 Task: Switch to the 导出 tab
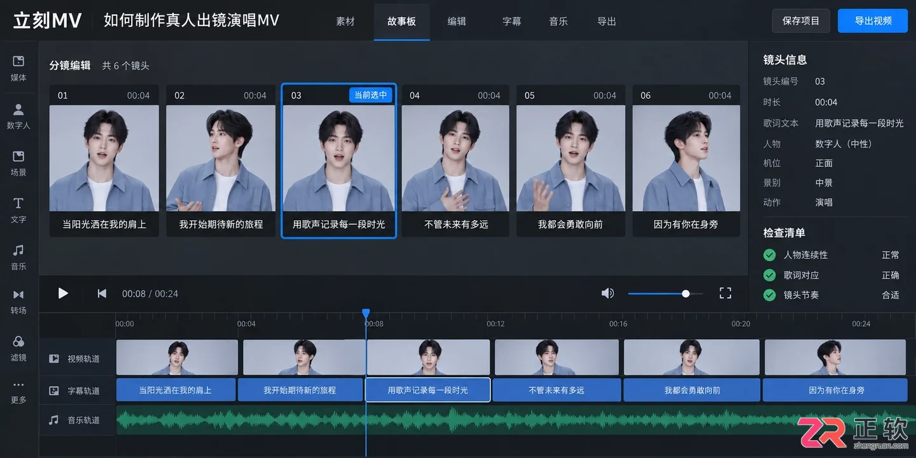607,21
